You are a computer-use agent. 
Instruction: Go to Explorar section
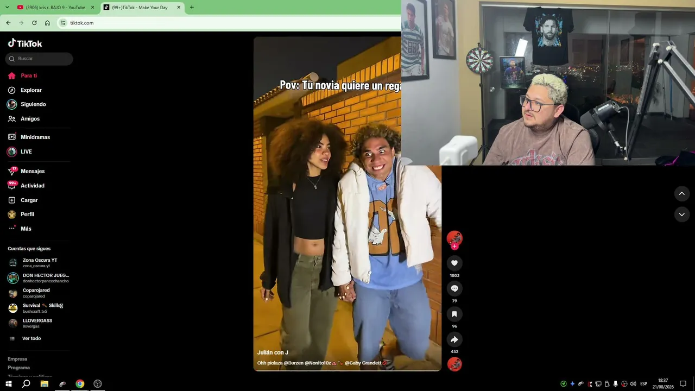pyautogui.click(x=24, y=90)
